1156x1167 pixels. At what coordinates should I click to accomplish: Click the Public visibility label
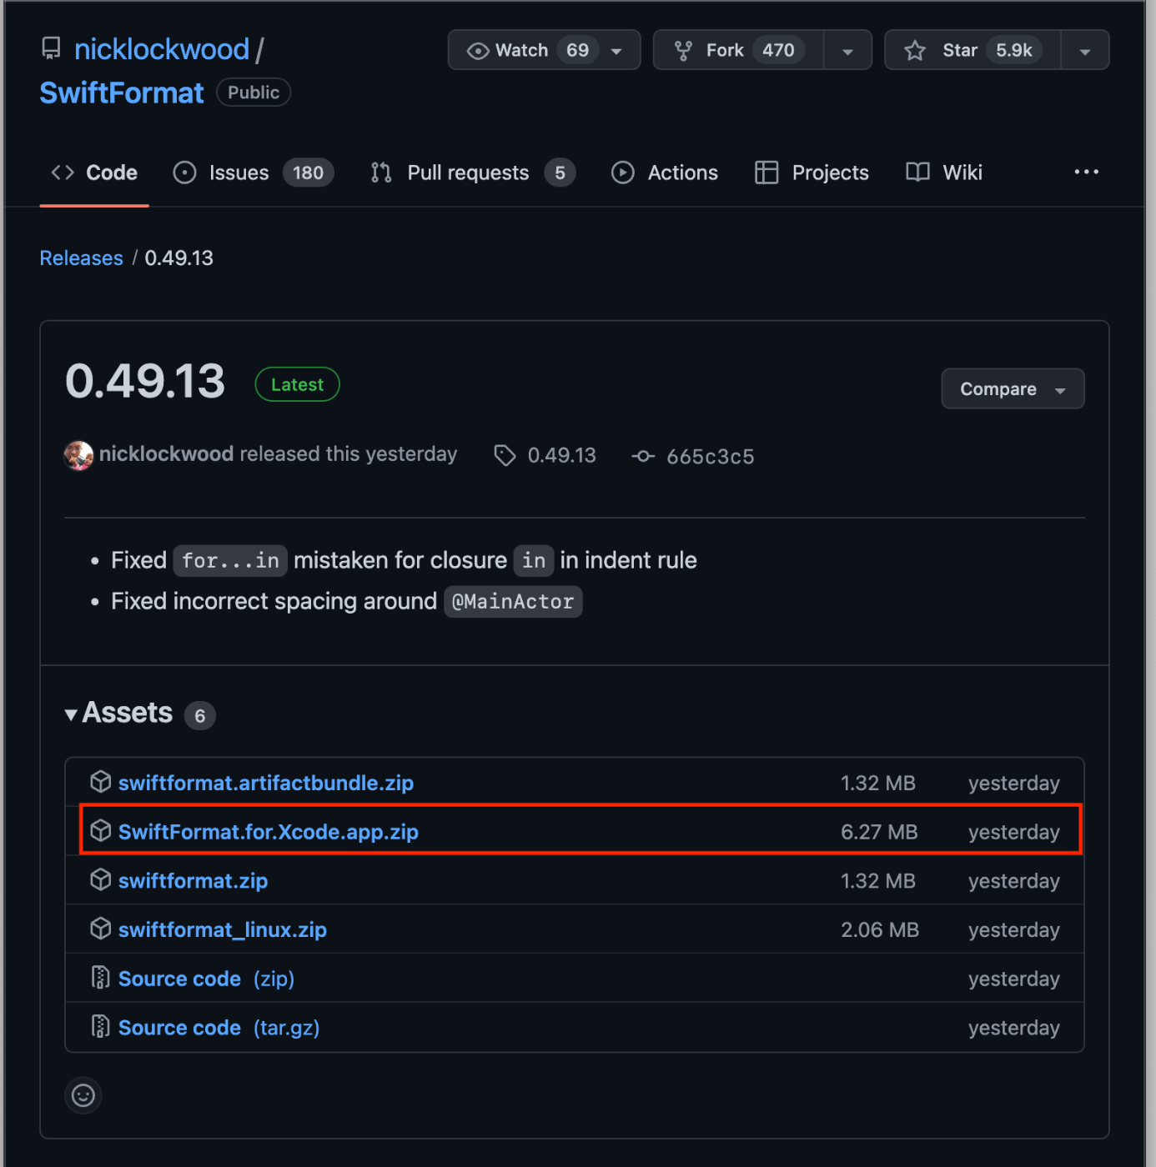[254, 93]
